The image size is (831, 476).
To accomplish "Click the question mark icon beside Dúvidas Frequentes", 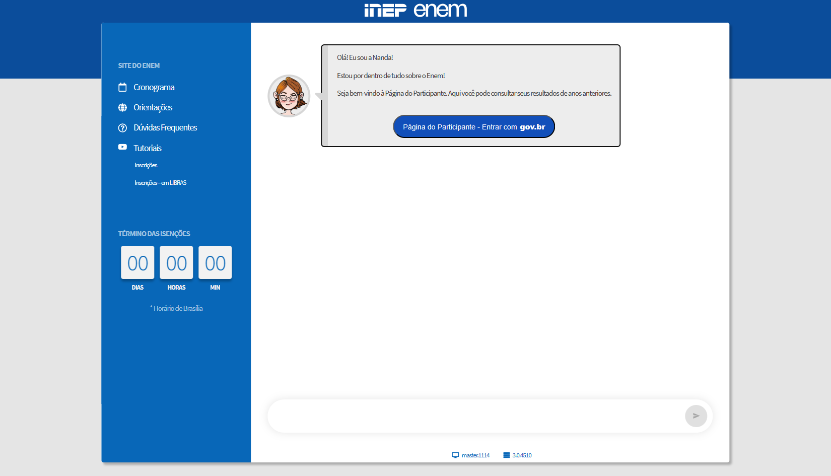I will (122, 128).
